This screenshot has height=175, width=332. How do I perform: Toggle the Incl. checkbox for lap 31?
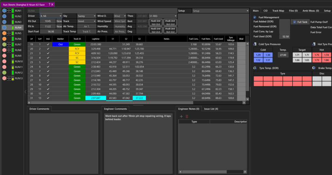tap(48, 98)
